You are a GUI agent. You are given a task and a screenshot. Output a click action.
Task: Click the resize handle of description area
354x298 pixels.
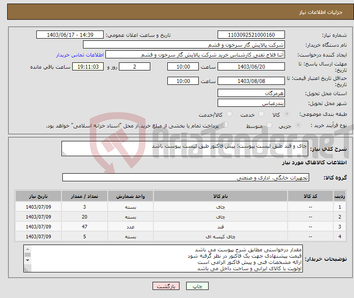tap(64, 153)
